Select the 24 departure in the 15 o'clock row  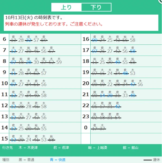click(28, 140)
